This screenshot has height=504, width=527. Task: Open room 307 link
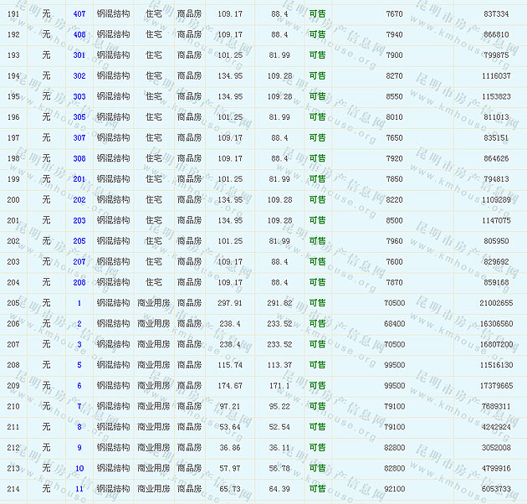click(79, 138)
